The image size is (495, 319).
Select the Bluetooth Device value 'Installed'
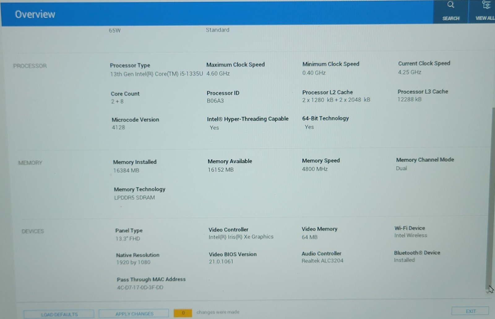pos(404,260)
